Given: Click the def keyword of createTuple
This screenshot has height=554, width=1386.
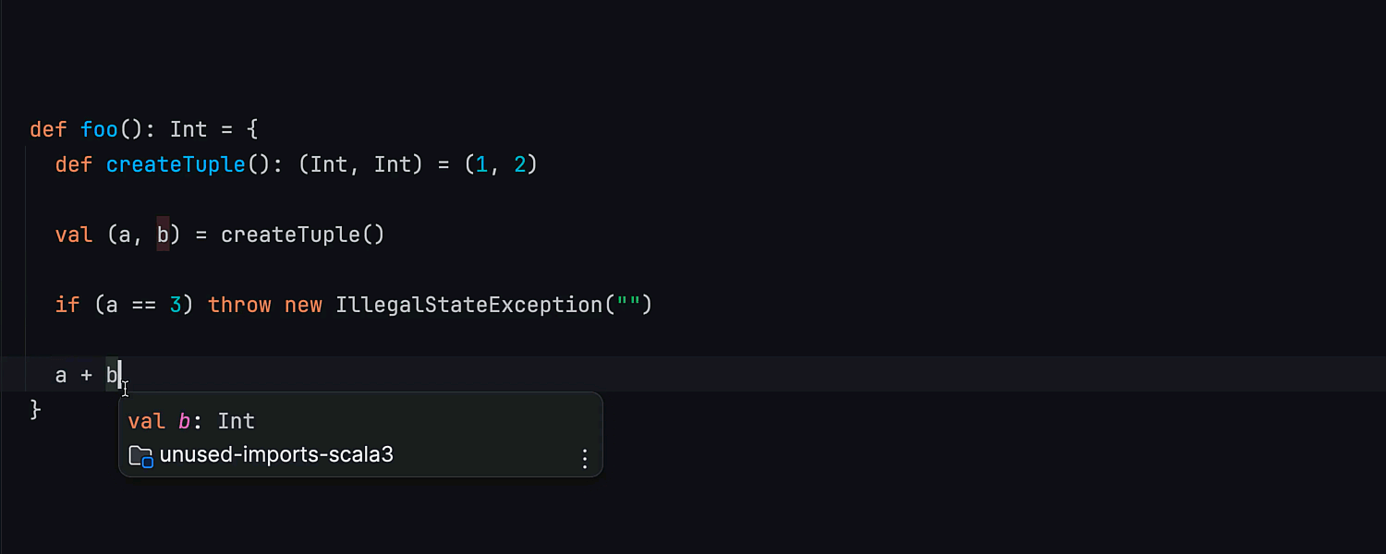Looking at the screenshot, I should point(73,164).
